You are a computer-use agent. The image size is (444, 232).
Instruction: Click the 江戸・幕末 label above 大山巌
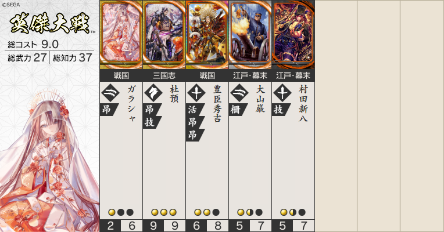coord(250,76)
